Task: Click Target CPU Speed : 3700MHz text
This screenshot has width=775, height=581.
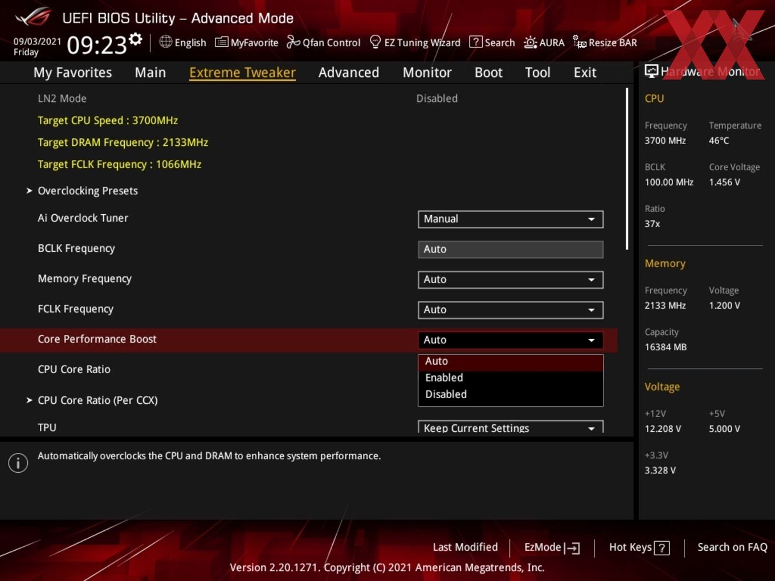Action: (108, 121)
